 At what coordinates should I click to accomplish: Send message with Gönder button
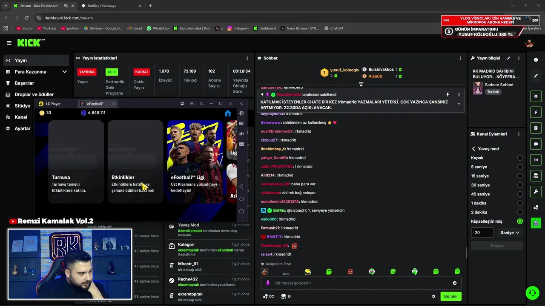click(451, 296)
